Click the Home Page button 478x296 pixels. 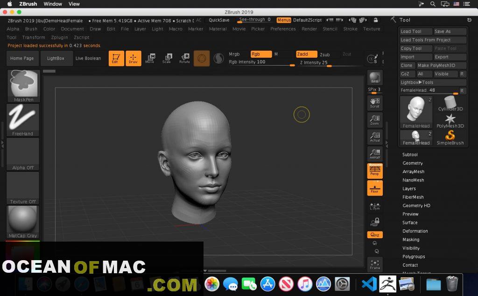coord(22,58)
